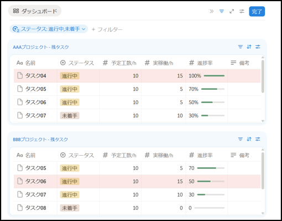Click the filter icon in the BBBプロジェクト panel
Image resolution: width=282 pixels, height=221 pixels.
[x=241, y=139]
